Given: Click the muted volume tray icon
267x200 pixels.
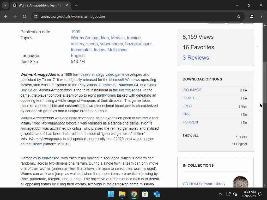Looking at the screenshot, I should point(235,194).
